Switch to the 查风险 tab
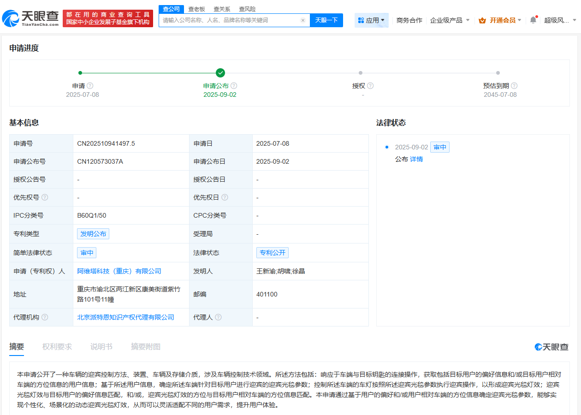This screenshot has width=581, height=415. (x=247, y=9)
